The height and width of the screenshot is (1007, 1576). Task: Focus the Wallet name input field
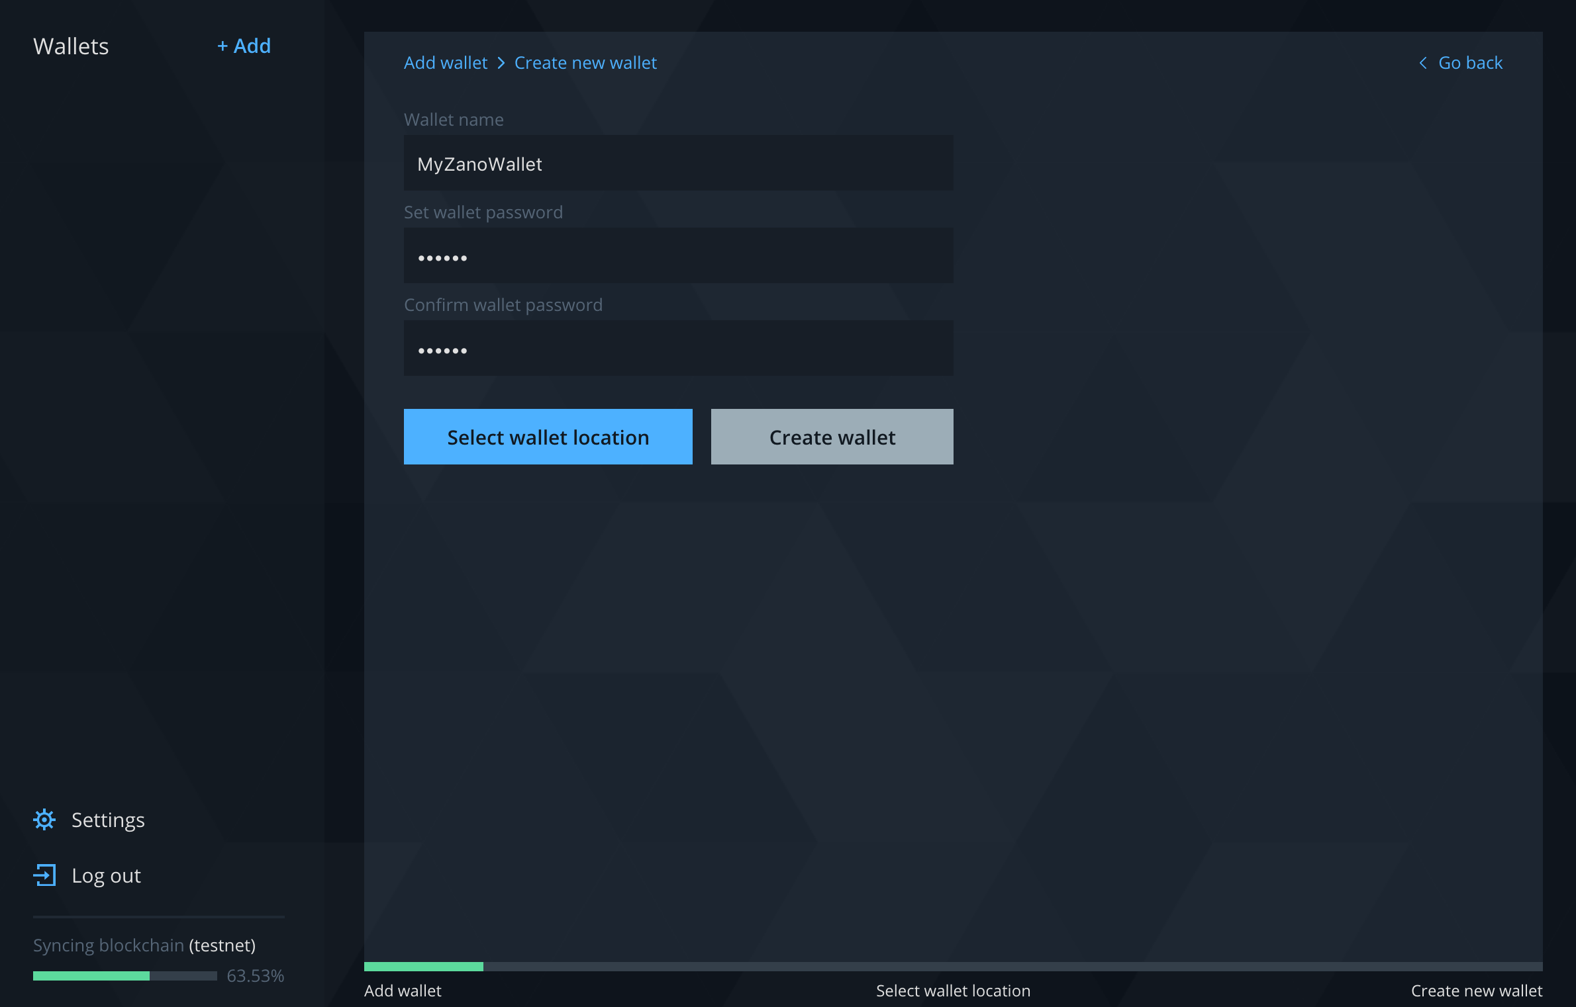[x=678, y=163]
